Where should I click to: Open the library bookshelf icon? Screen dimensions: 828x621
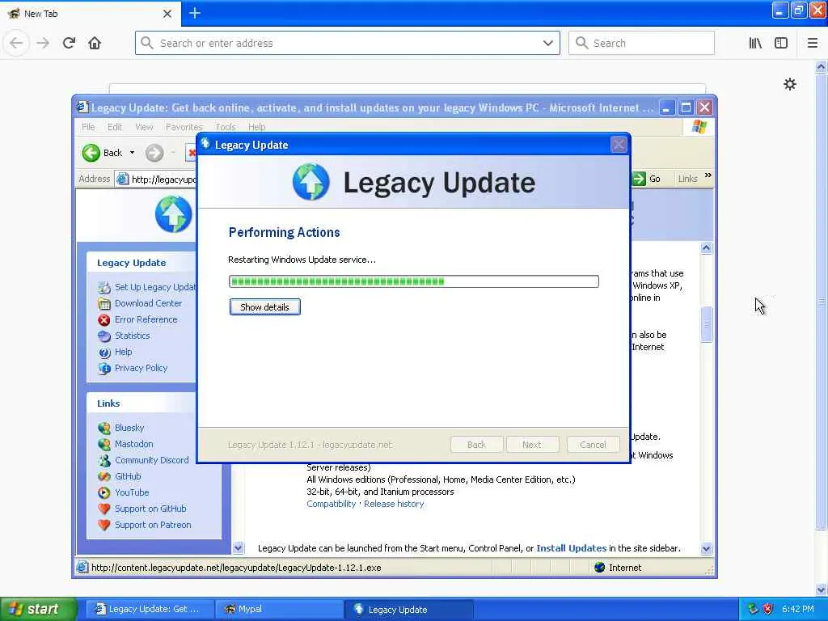(x=755, y=43)
